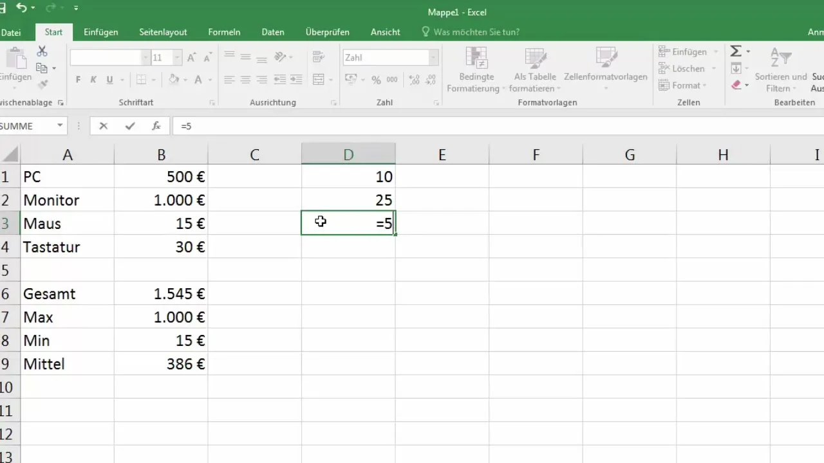This screenshot has width=824, height=463.
Task: Toggle italic K formatting
Action: 93,80
